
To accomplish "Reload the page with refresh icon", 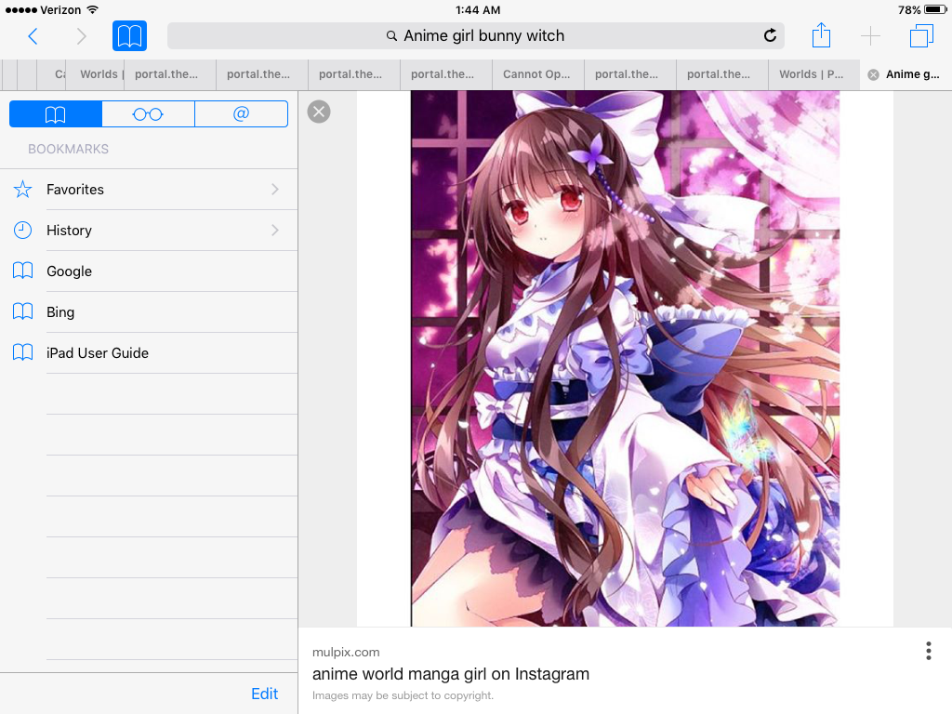I will [770, 36].
